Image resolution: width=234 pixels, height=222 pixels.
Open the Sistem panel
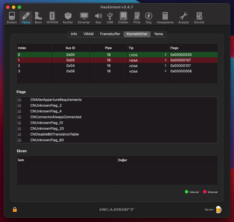click(11, 17)
